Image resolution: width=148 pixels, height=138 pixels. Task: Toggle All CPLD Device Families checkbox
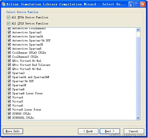[x=8, y=23]
